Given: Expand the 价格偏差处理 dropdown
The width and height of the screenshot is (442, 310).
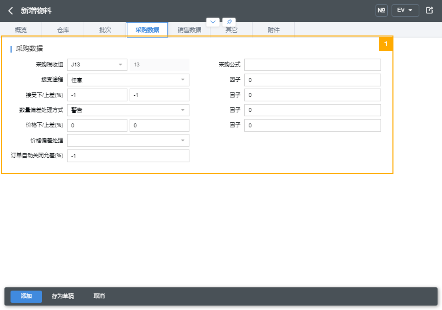Looking at the screenshot, I should (183, 140).
